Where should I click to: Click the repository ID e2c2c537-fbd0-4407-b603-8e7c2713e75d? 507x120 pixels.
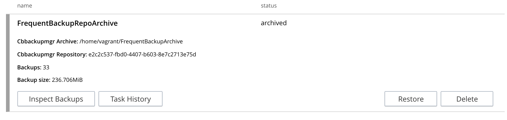tap(142, 55)
